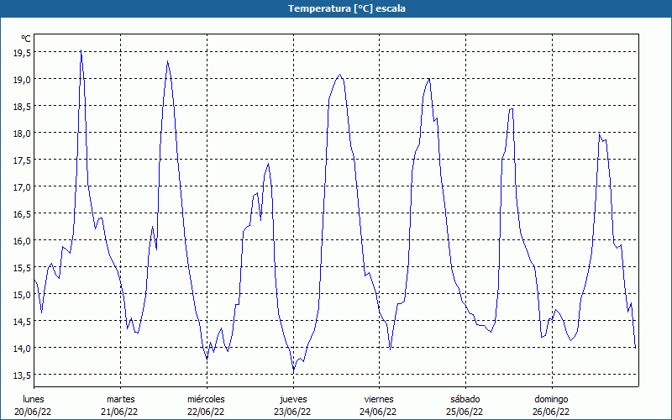Viewport: 672px width, 420px height.
Task: Click the °C unit label on the axis
Action: [x=26, y=39]
